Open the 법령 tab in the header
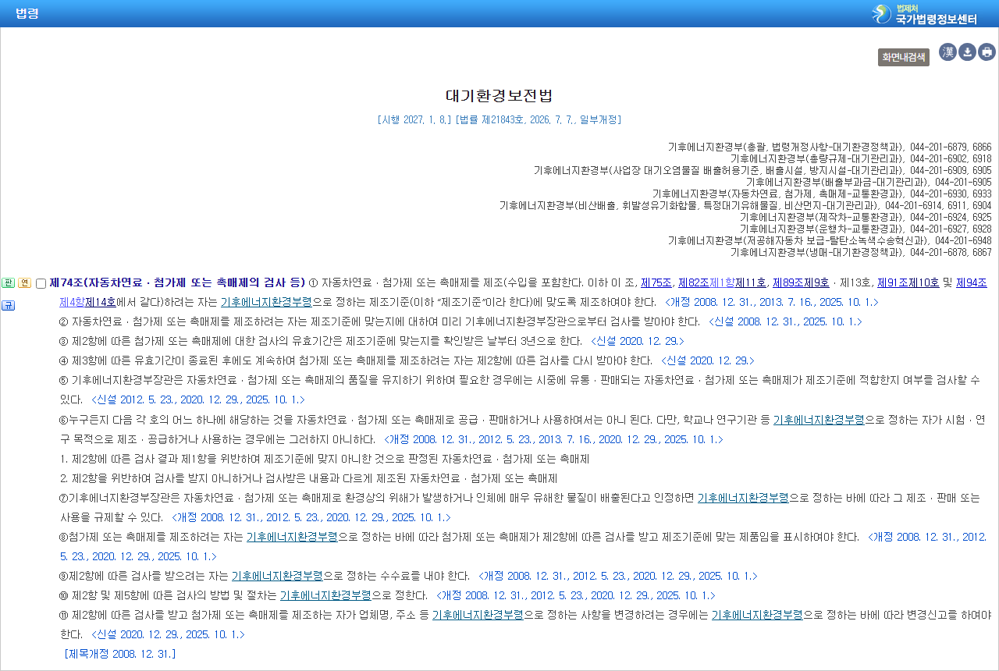999x671 pixels. 27,13
